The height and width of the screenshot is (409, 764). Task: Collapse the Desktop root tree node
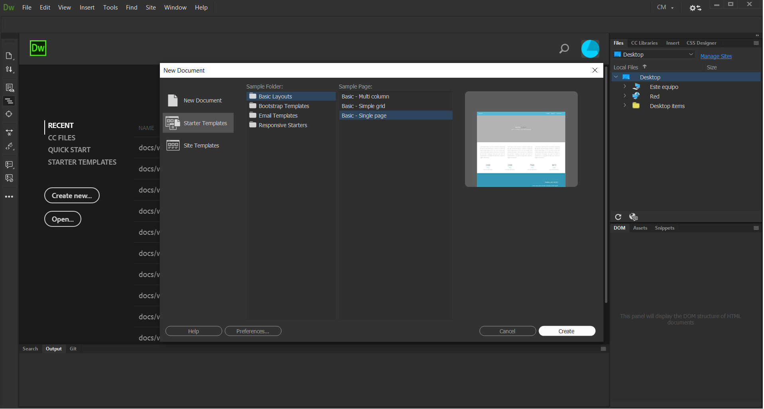tap(616, 77)
